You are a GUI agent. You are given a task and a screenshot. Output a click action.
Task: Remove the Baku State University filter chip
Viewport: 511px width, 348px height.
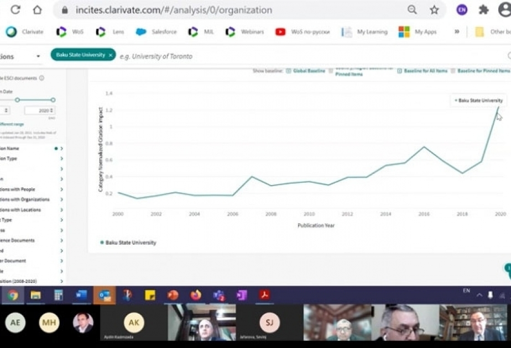tap(111, 55)
